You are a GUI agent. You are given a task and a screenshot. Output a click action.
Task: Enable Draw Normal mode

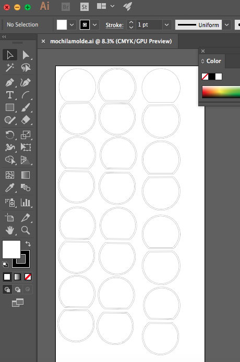[x=7, y=289]
